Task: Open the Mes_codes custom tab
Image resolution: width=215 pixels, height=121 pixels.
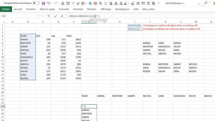Action: click(148, 9)
